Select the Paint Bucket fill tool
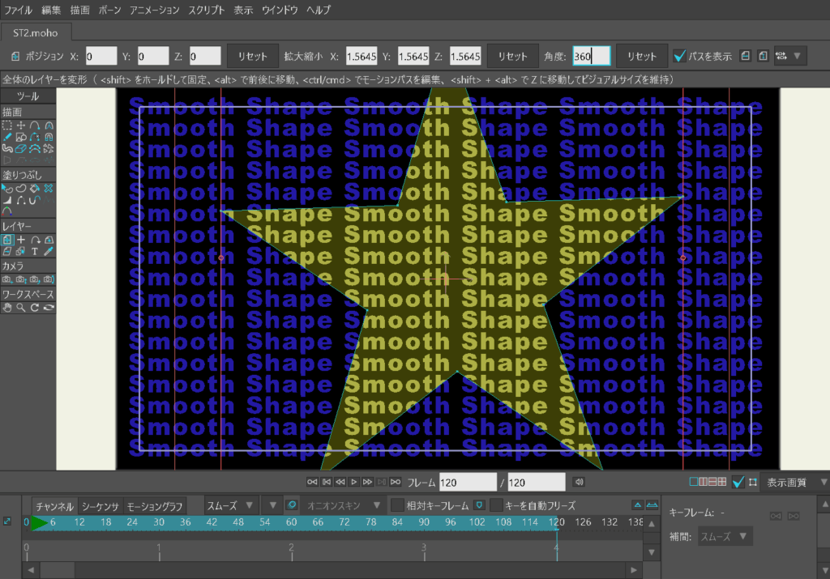The width and height of the screenshot is (830, 579). point(35,188)
